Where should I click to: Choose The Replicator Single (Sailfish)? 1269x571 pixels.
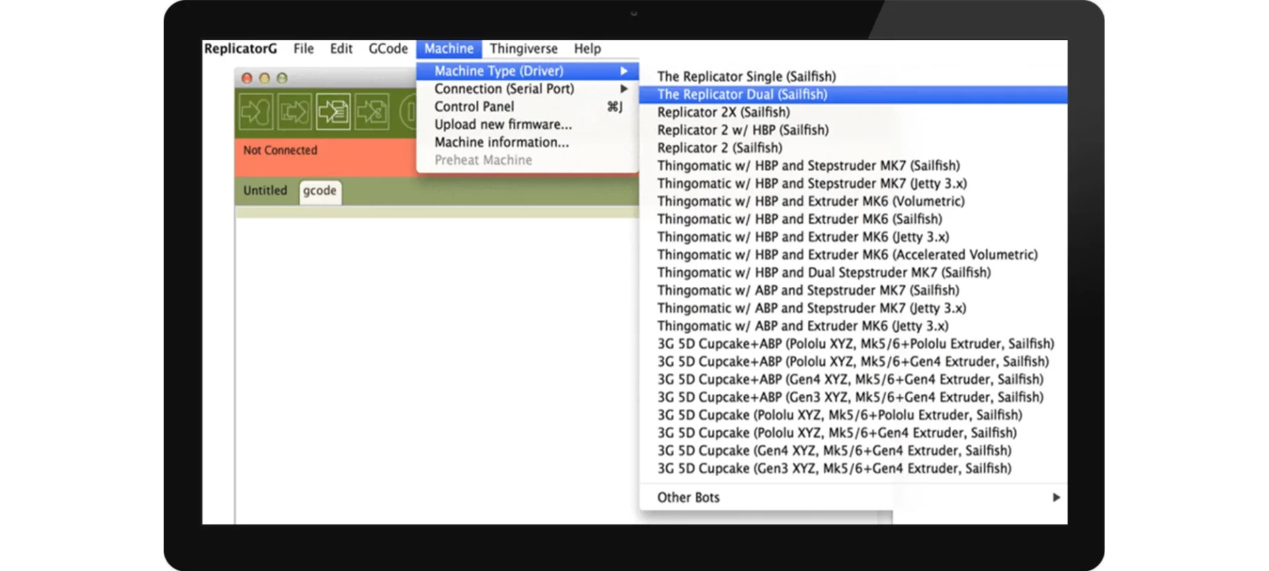pos(853,77)
